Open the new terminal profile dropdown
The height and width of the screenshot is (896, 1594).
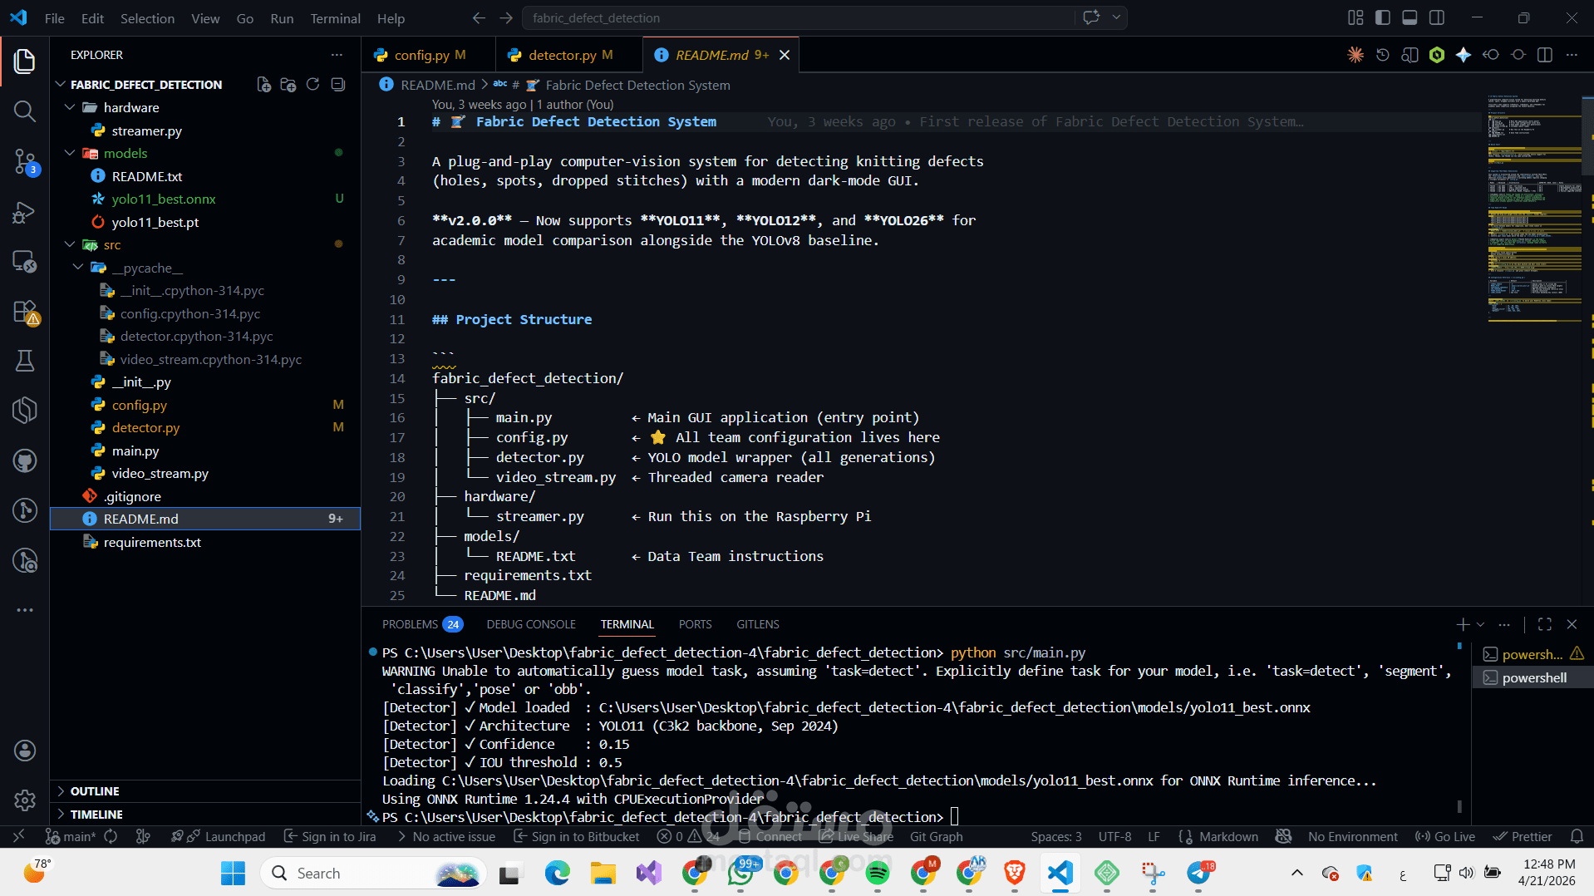point(1480,624)
